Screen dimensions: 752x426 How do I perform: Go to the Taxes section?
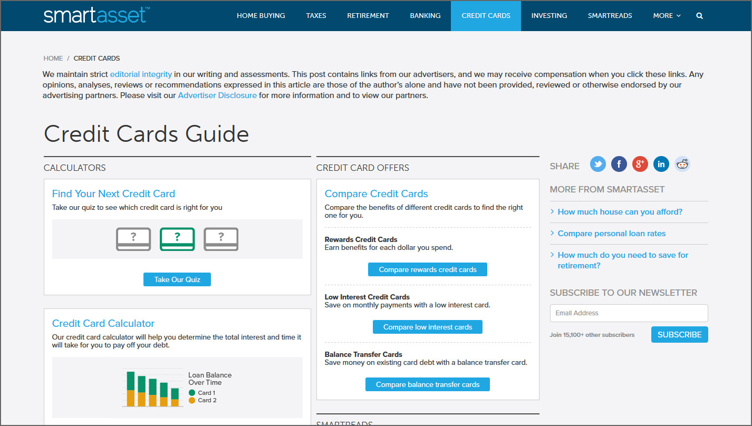coord(316,16)
